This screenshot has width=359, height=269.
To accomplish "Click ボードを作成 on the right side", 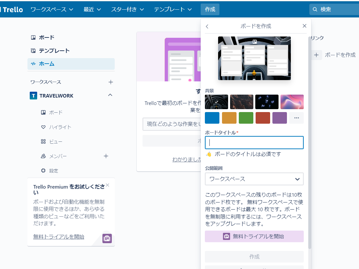I will pyautogui.click(x=340, y=55).
